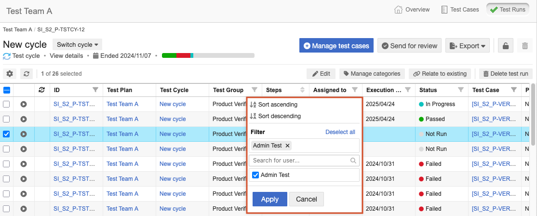Click the Passed status cell
The height and width of the screenshot is (216, 537).
pos(442,119)
